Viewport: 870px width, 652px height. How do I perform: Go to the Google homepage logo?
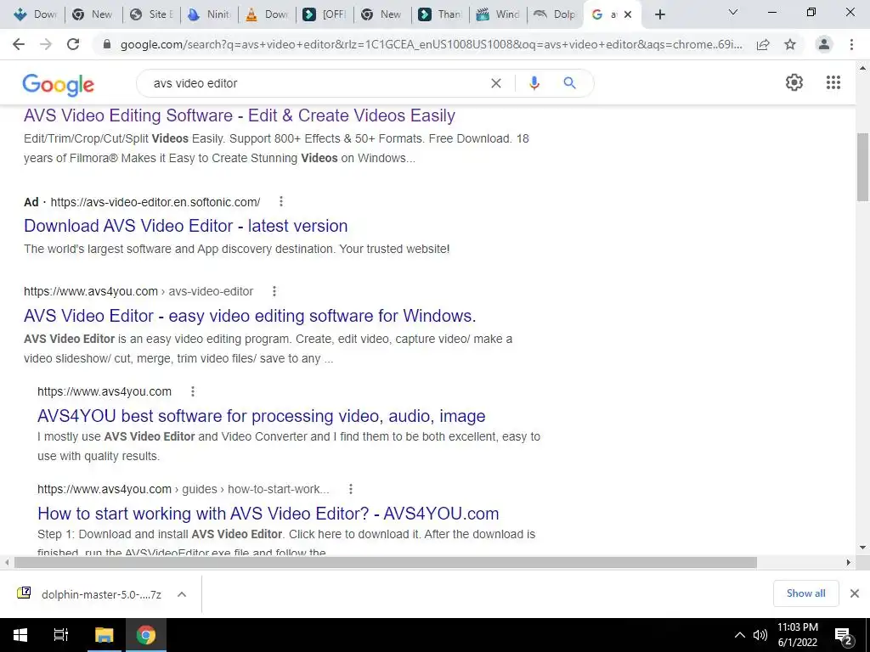[59, 84]
